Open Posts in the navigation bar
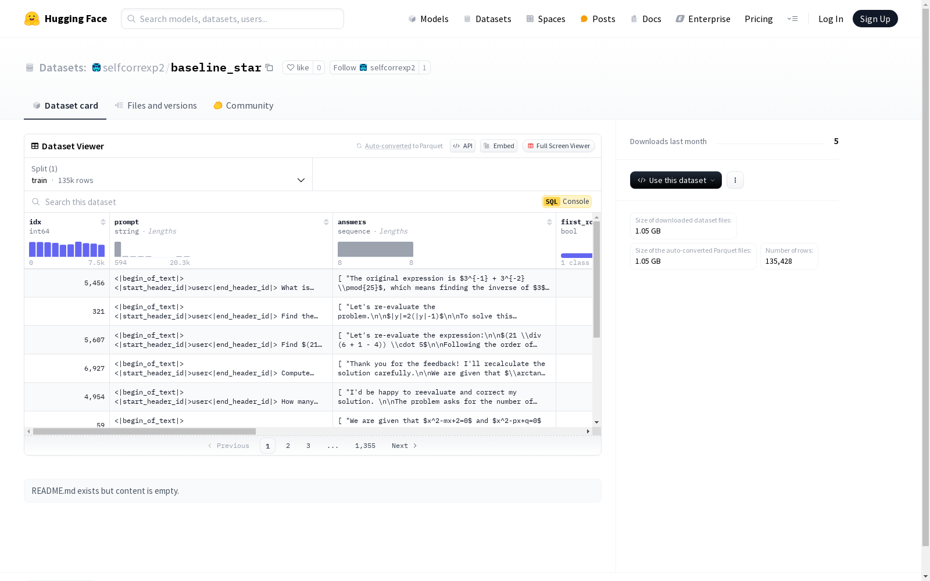930x581 pixels. pos(598,19)
